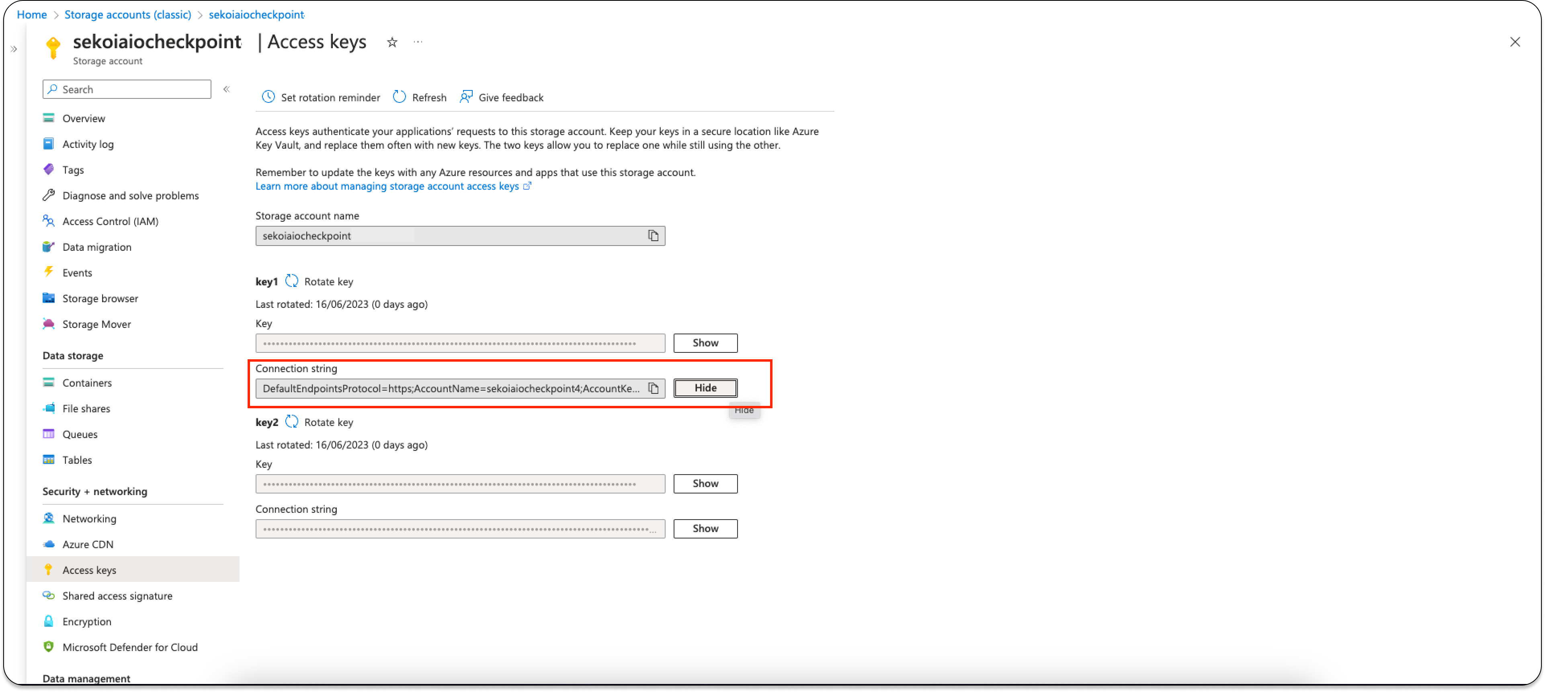Set rotation reminder clock icon
The image size is (1545, 692).
click(268, 97)
